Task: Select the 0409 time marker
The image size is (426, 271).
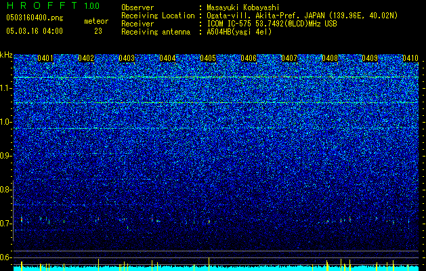Action: coord(370,58)
